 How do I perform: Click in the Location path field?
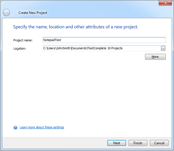coord(102,48)
